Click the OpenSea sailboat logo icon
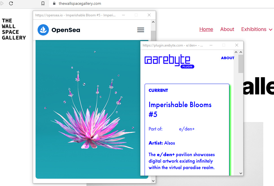 coord(43,30)
